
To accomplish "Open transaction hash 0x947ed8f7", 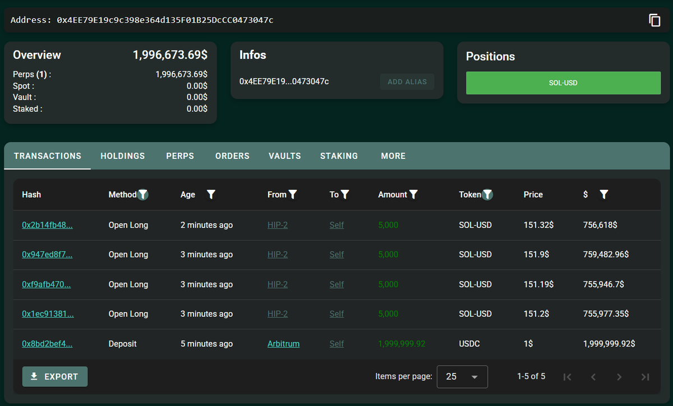I will 47,254.
